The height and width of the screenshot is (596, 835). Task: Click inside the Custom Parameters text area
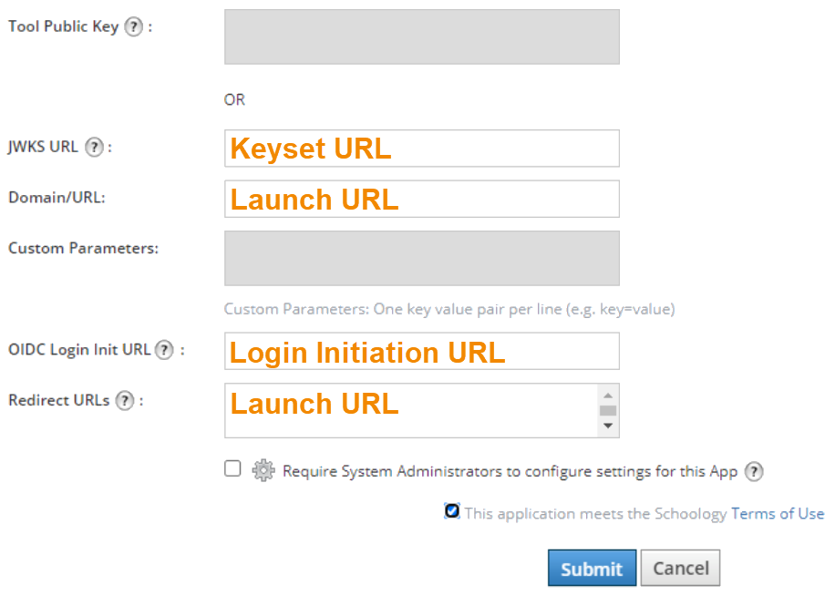point(421,258)
